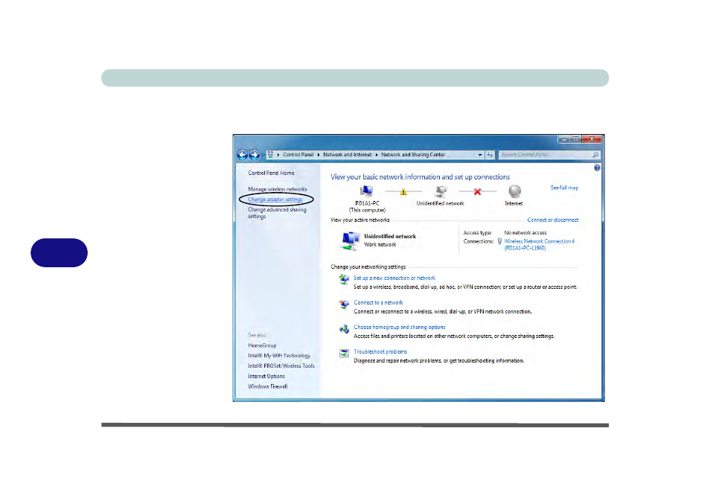710x501 pixels.
Task: Click the red X connection icon
Action: 477,192
